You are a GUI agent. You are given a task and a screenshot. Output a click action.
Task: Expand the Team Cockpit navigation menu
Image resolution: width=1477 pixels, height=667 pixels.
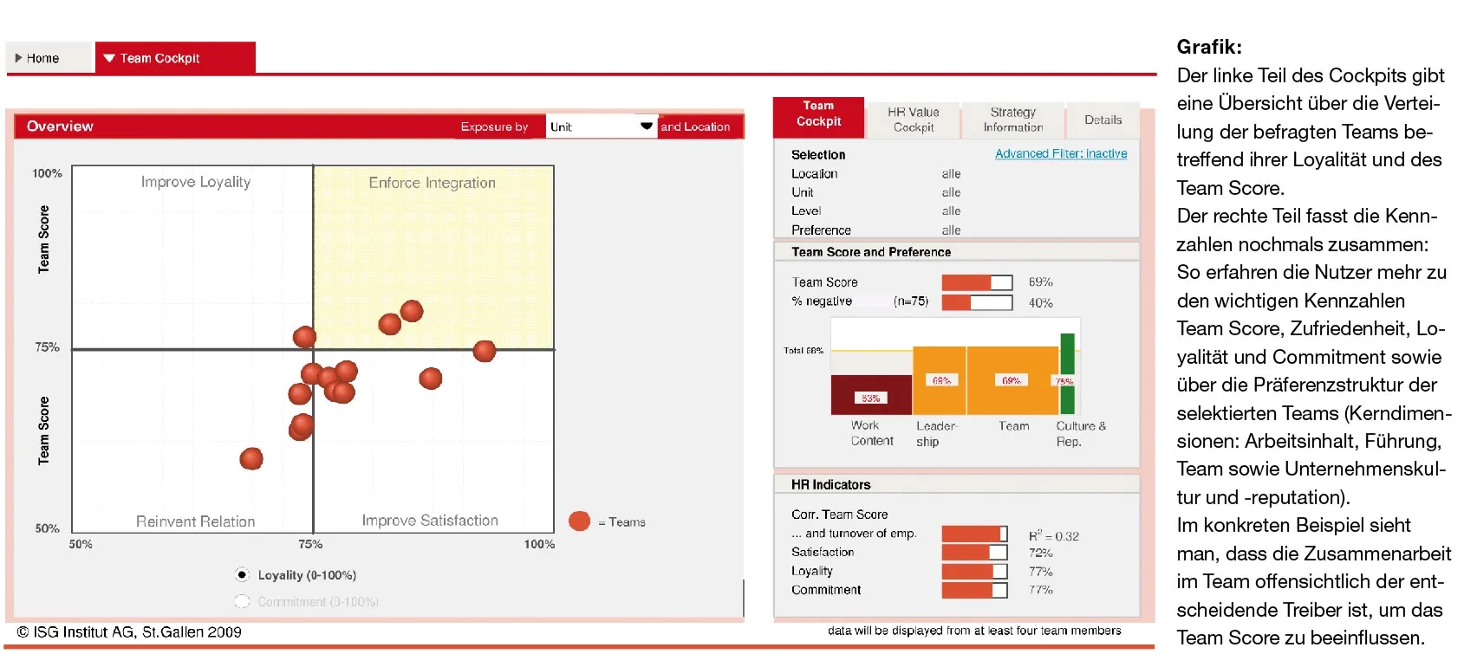(175, 58)
